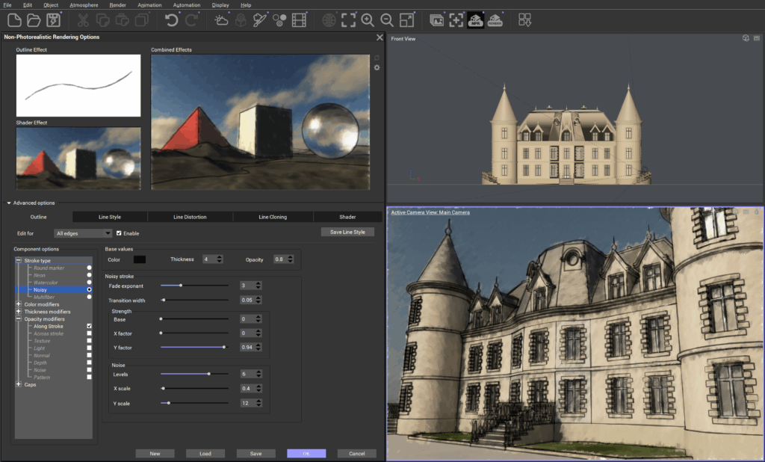Click the Shader Effect preview thumbnail
Image resolution: width=765 pixels, height=462 pixels.
click(x=78, y=158)
